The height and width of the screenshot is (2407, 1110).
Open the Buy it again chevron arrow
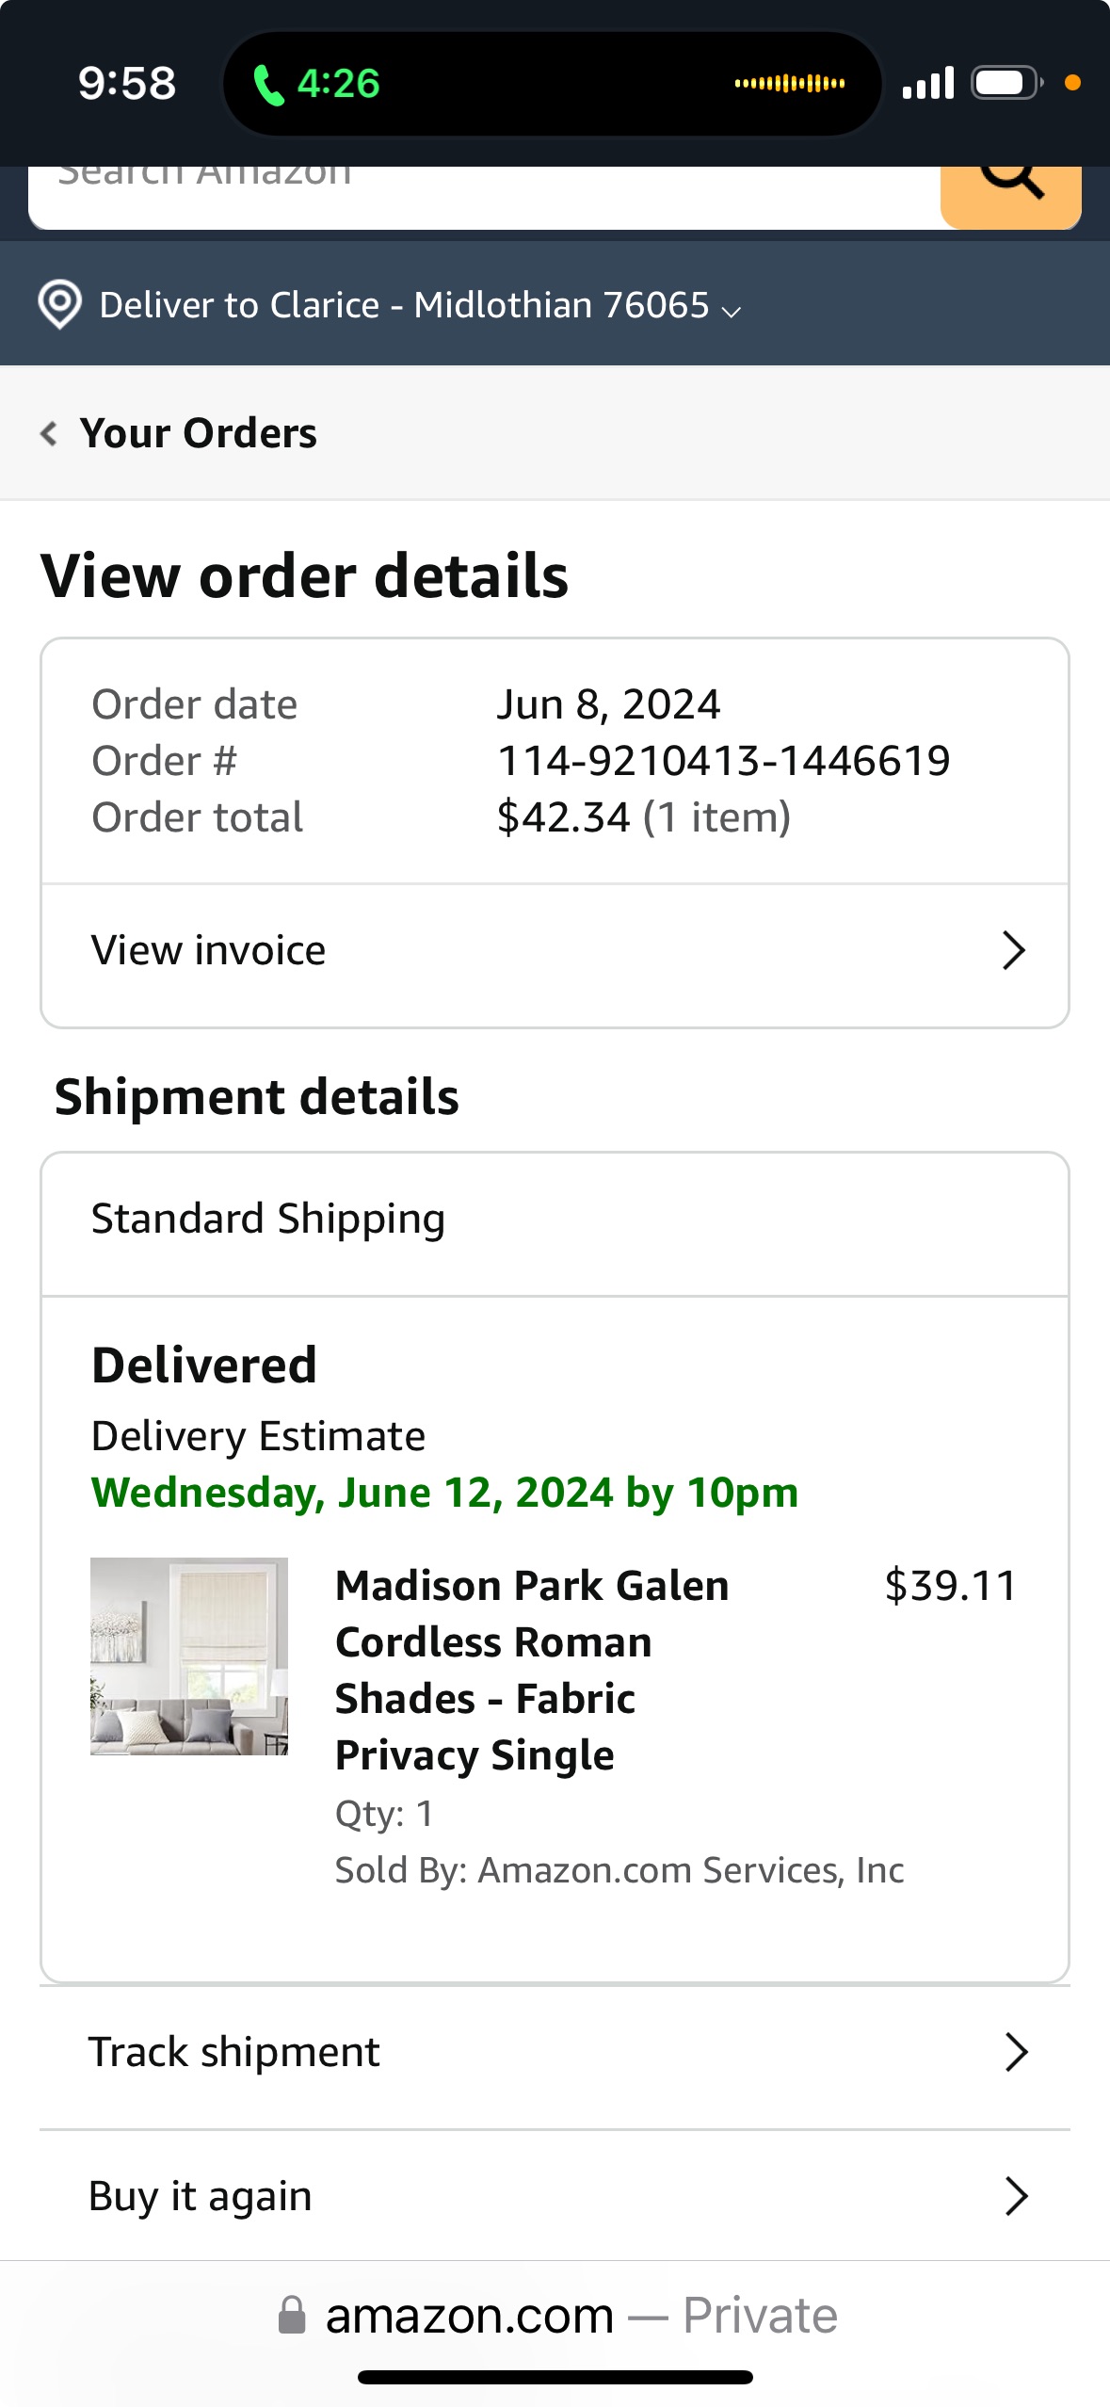tap(1015, 2196)
